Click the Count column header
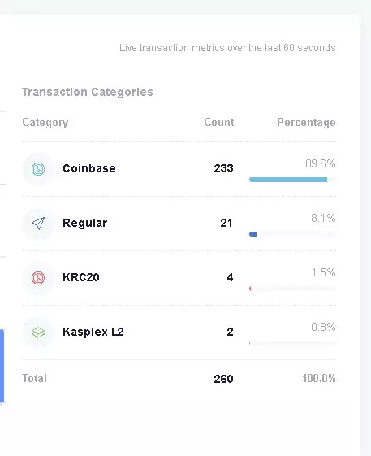The image size is (371, 456). click(219, 122)
